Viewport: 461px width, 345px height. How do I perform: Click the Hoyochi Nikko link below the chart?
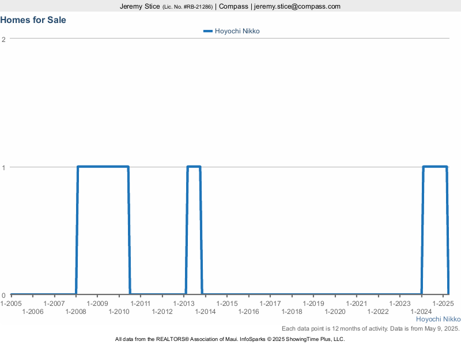(x=438, y=319)
